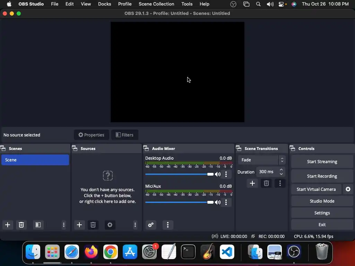
Task: Open Firefox from the dock
Action: (x=91, y=251)
